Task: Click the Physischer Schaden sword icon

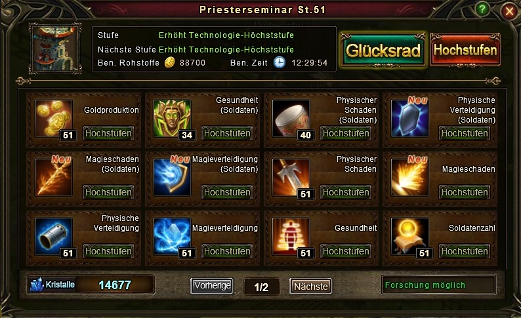Action: (x=291, y=177)
